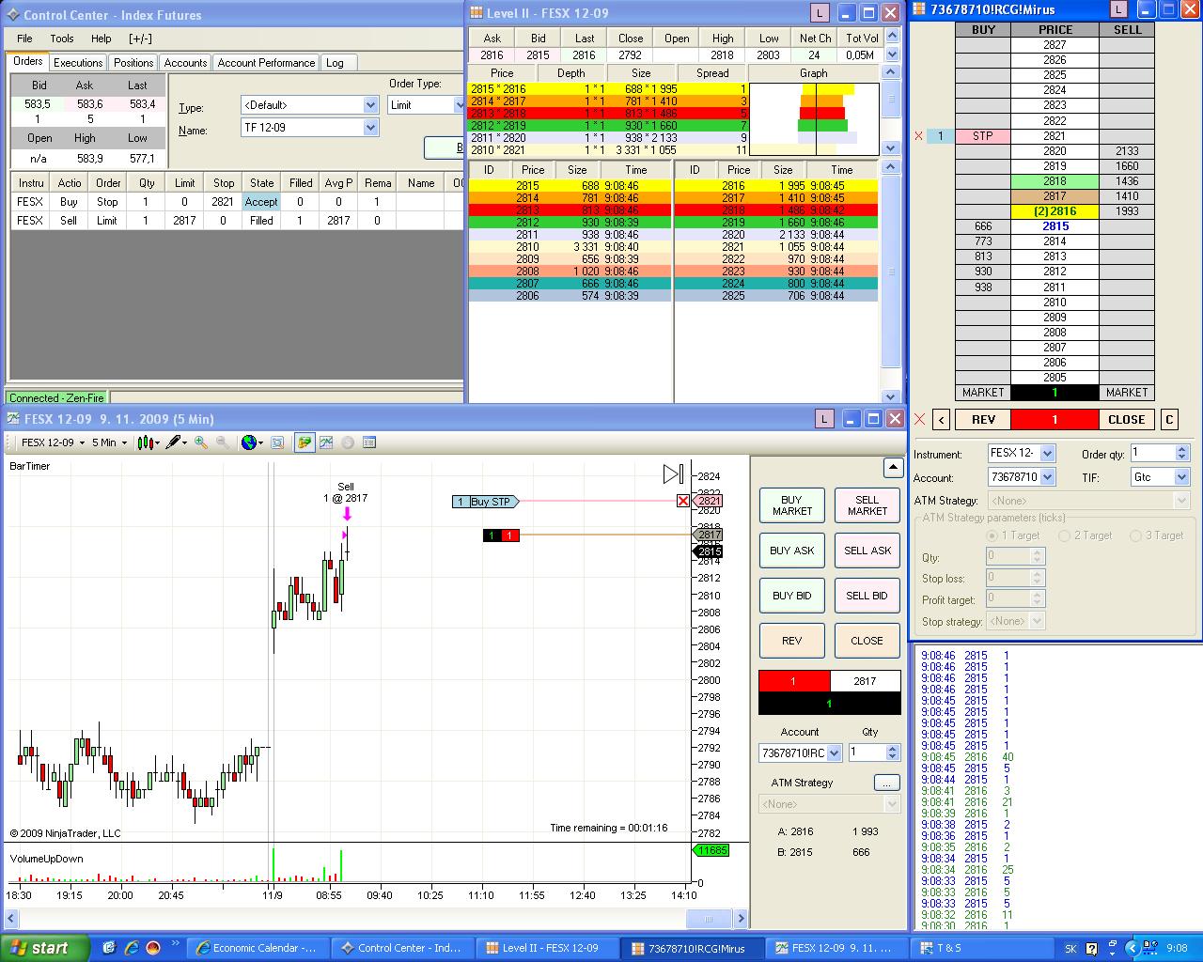
Task: Click the C button in SuperDOM
Action: click(1169, 420)
